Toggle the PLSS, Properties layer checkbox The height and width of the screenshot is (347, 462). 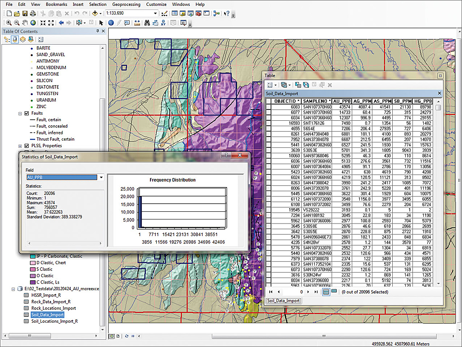pyautogui.click(x=26, y=146)
